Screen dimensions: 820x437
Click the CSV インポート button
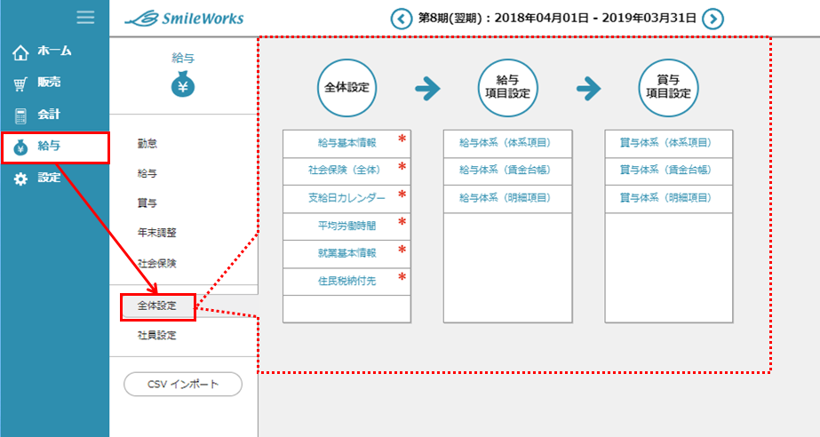(x=183, y=385)
